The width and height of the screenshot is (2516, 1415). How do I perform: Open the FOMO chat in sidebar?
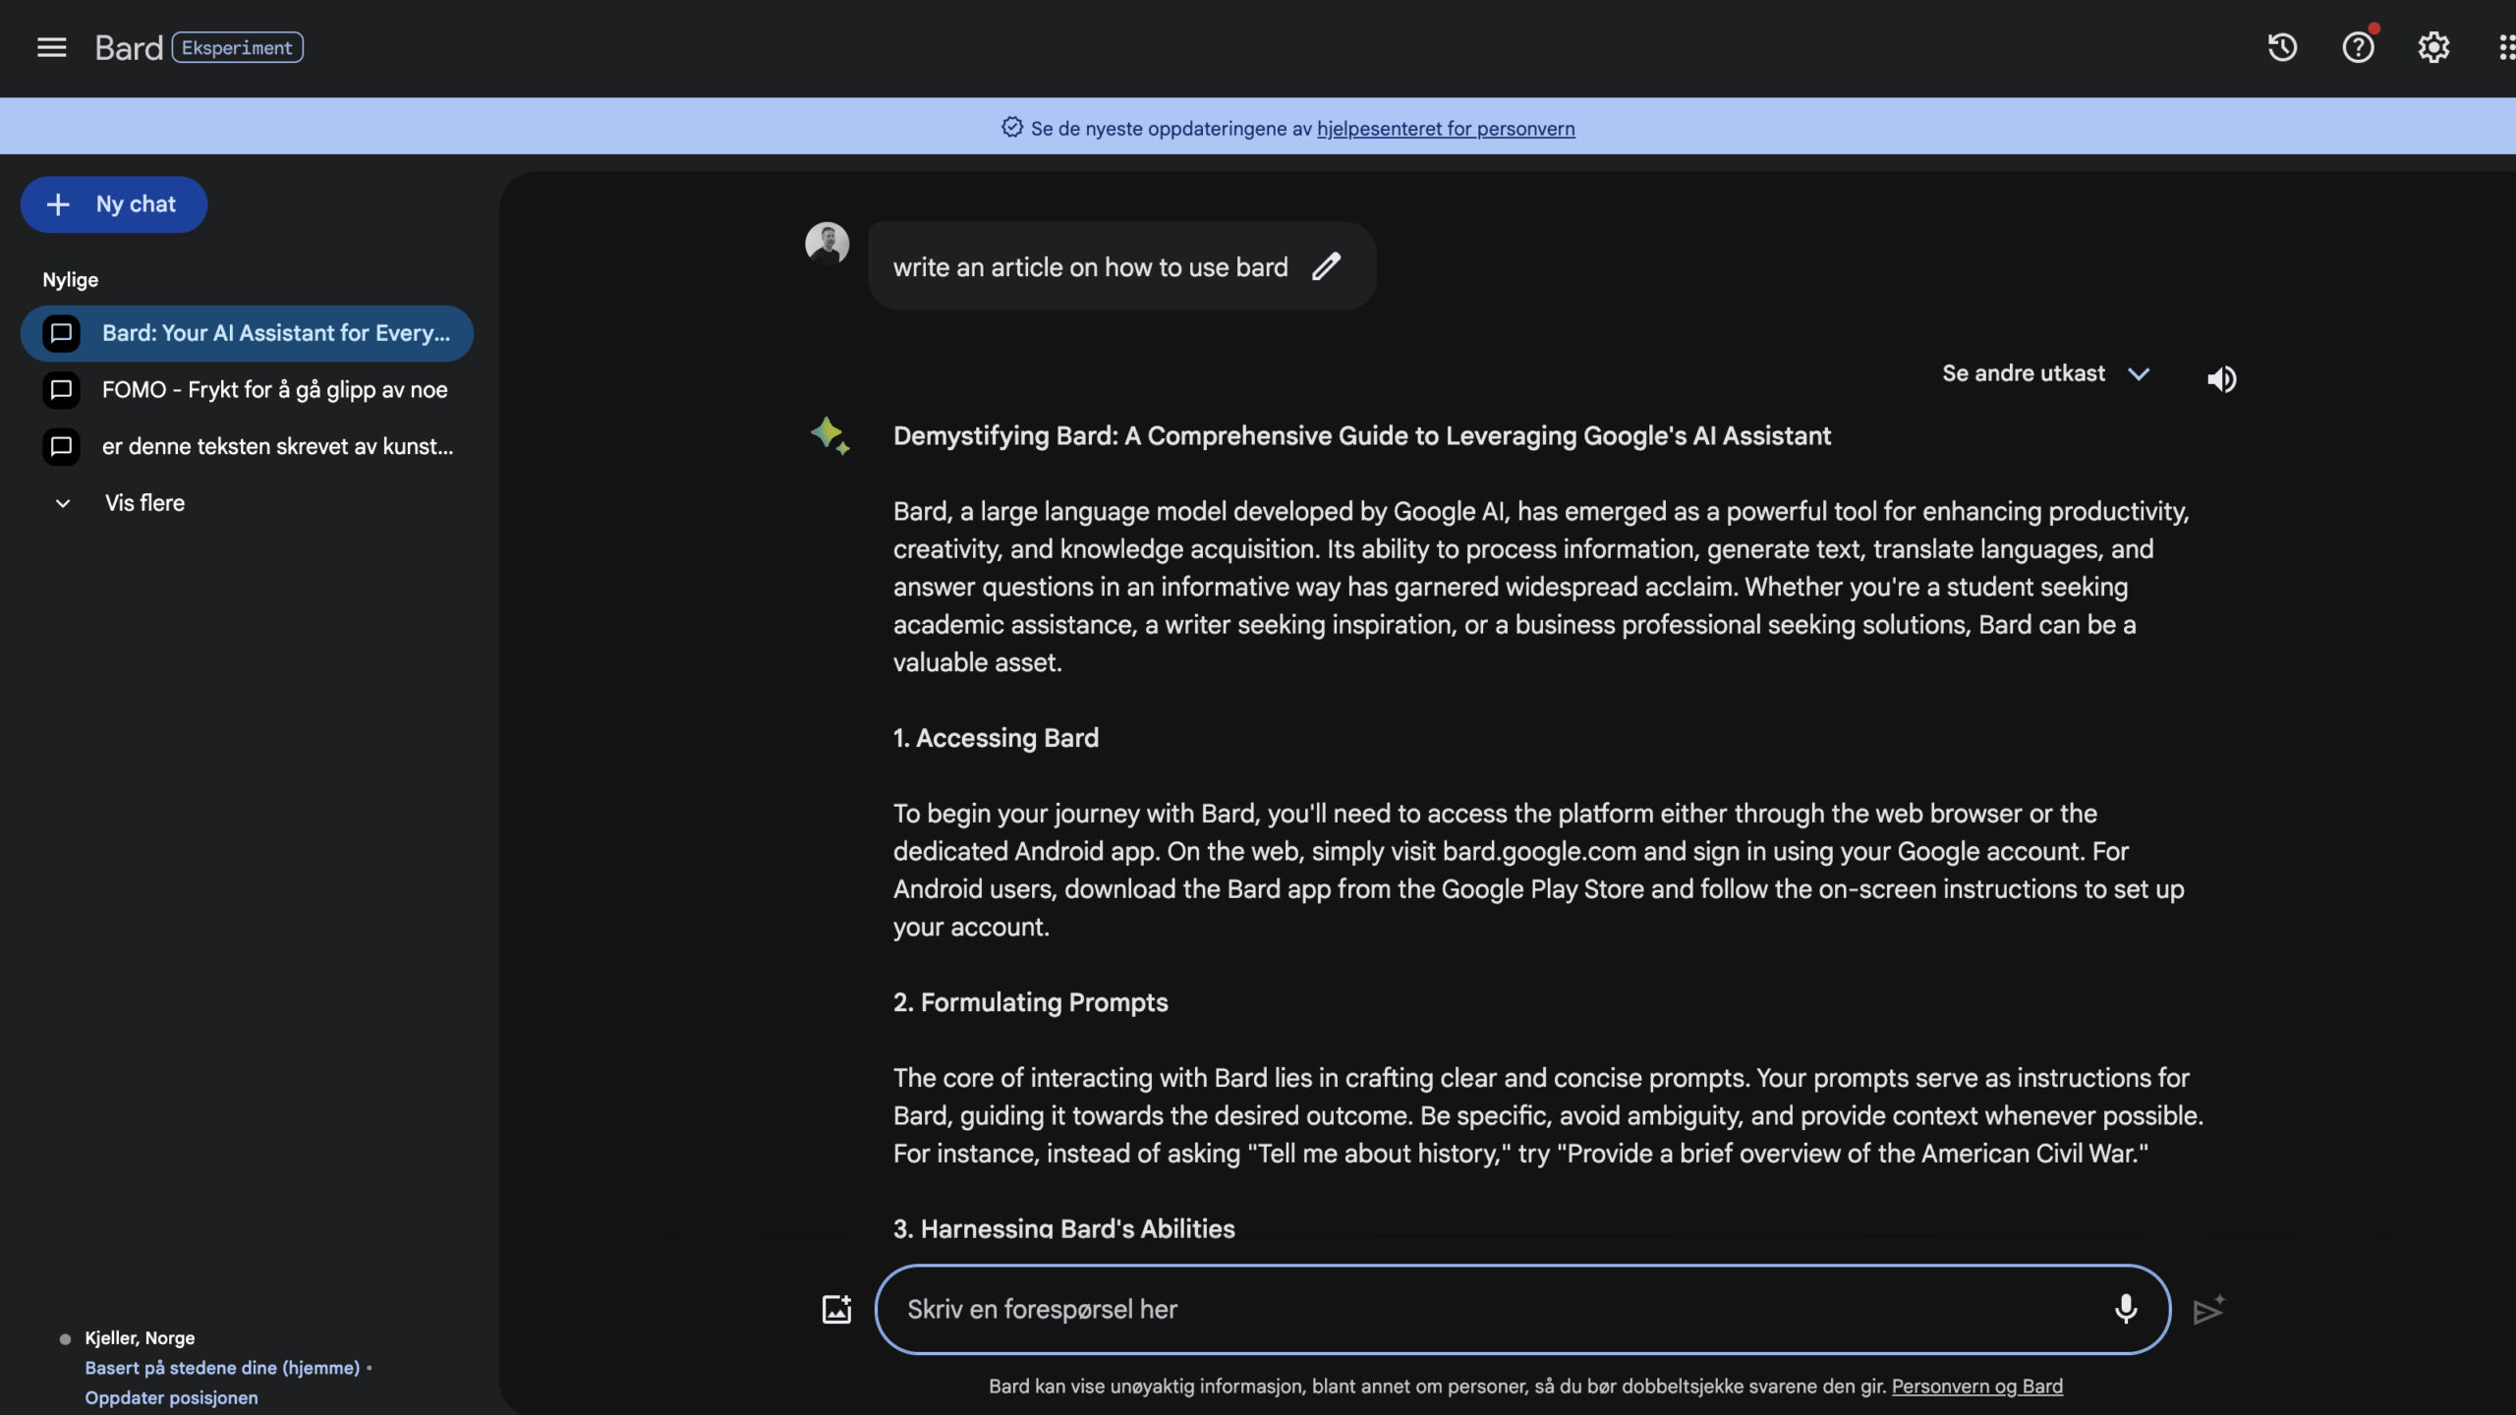coord(274,390)
